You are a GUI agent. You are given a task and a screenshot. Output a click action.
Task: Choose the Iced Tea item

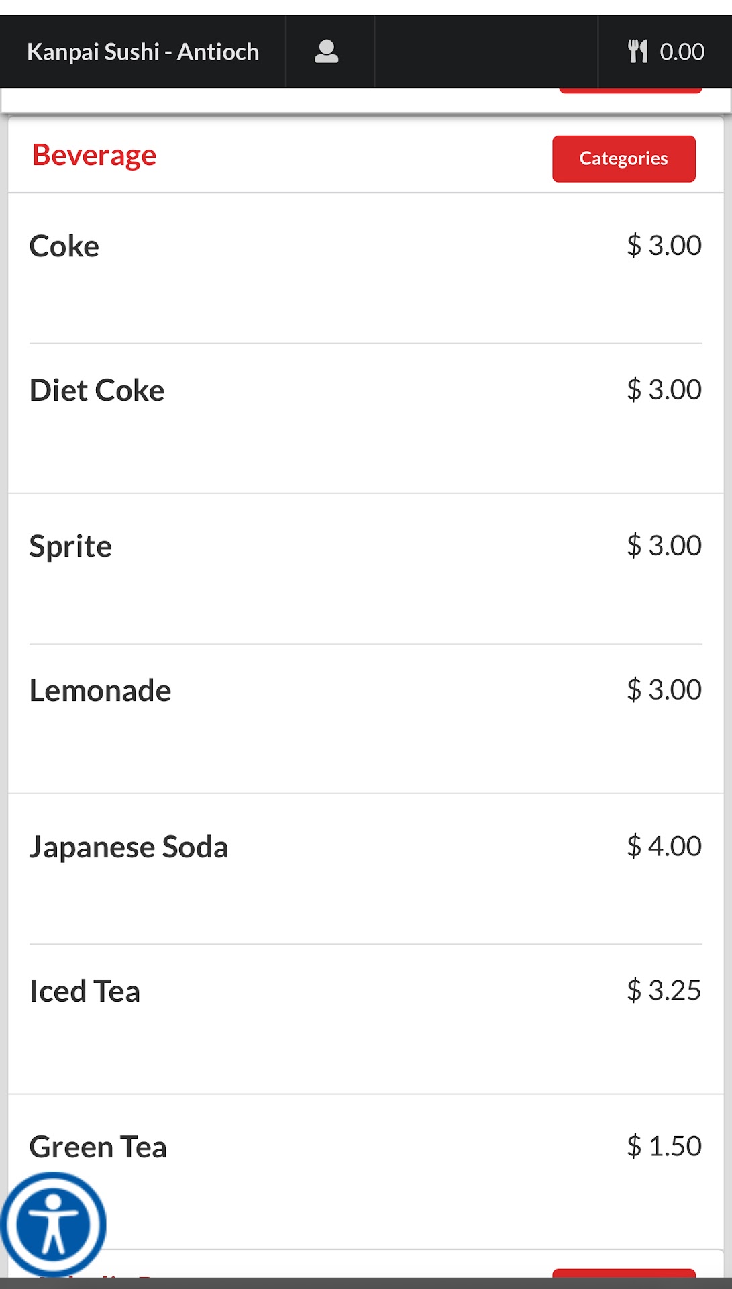coord(85,992)
